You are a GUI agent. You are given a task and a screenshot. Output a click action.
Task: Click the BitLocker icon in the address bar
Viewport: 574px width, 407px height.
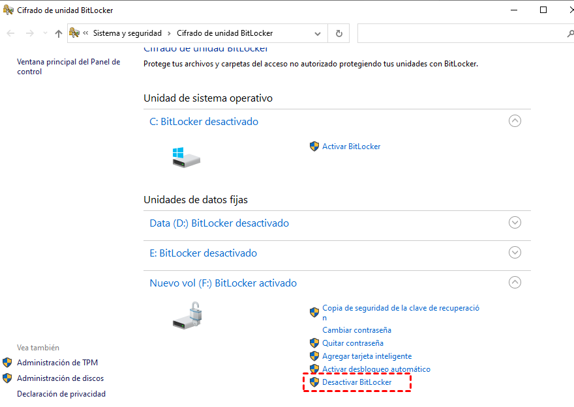click(75, 33)
